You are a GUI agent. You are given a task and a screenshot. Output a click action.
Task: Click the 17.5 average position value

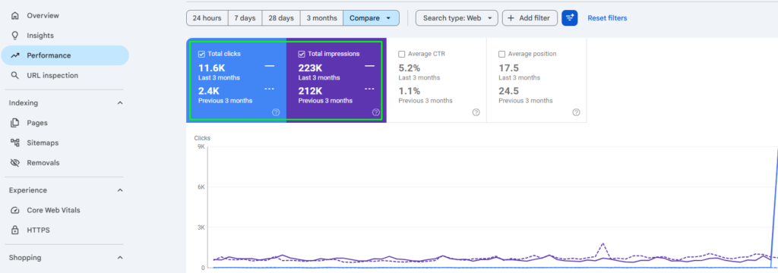tap(508, 68)
